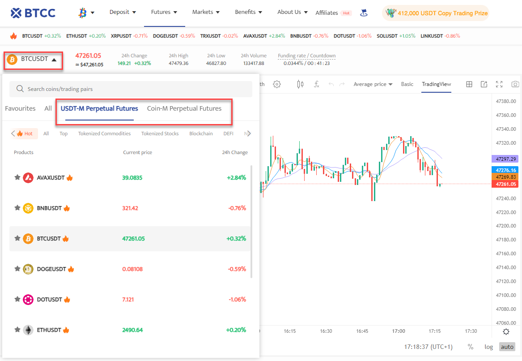Expand the Deposit menu
522x361 pixels.
(123, 12)
